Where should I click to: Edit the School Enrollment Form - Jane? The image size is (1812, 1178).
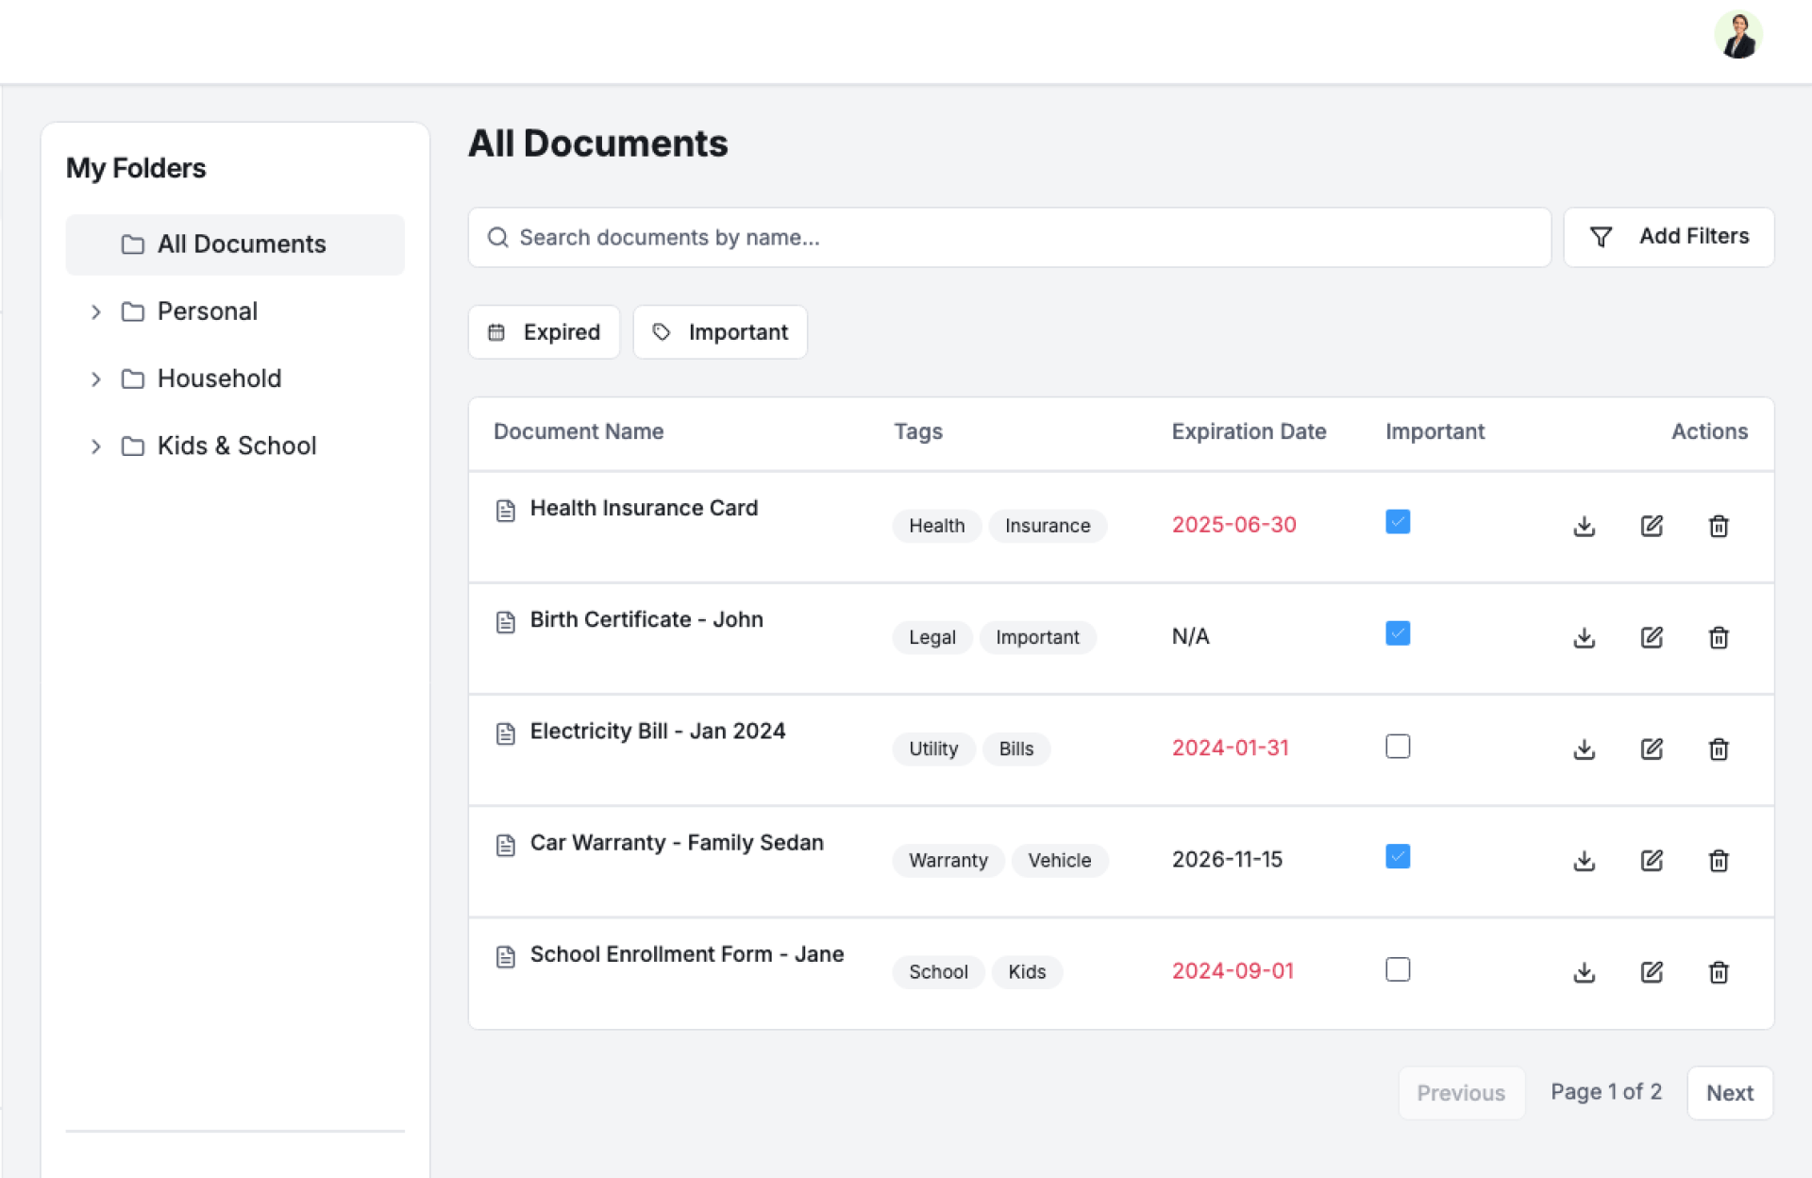(x=1651, y=971)
